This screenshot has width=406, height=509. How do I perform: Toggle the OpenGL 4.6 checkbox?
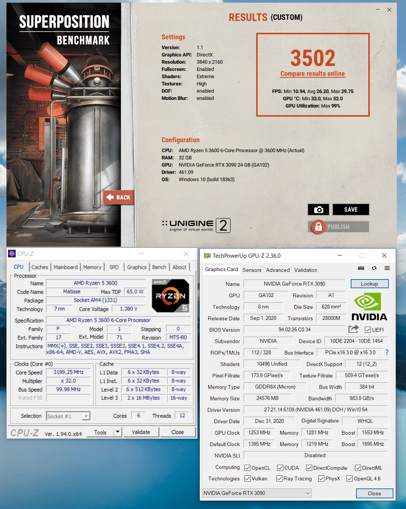click(350, 478)
